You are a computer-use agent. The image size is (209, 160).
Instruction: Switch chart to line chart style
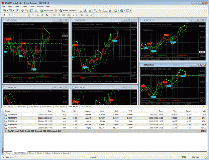[90, 11]
